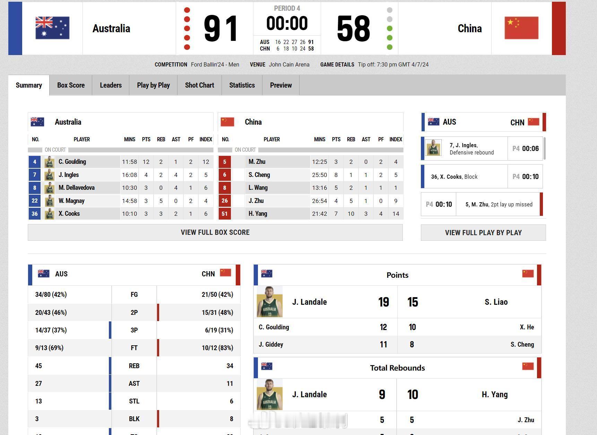This screenshot has height=435, width=597.
Task: Click J. Landale's photo in Total Rebounds leaders
Action: pos(270,394)
